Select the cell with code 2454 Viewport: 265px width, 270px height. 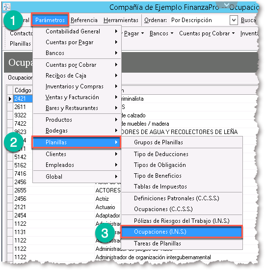click(x=53, y=216)
